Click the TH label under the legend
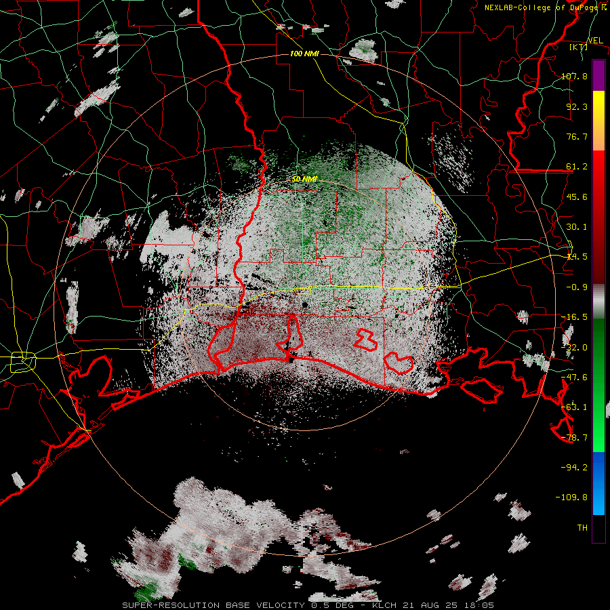 tap(582, 528)
